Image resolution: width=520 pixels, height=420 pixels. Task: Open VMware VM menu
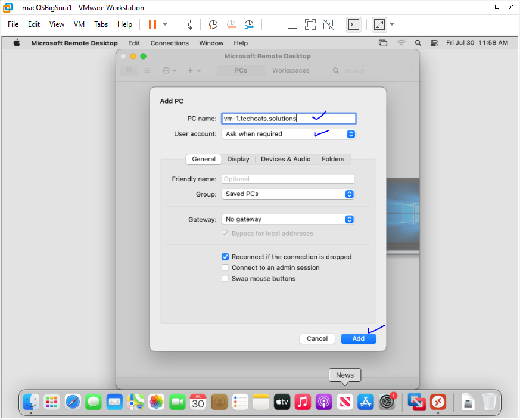click(79, 24)
